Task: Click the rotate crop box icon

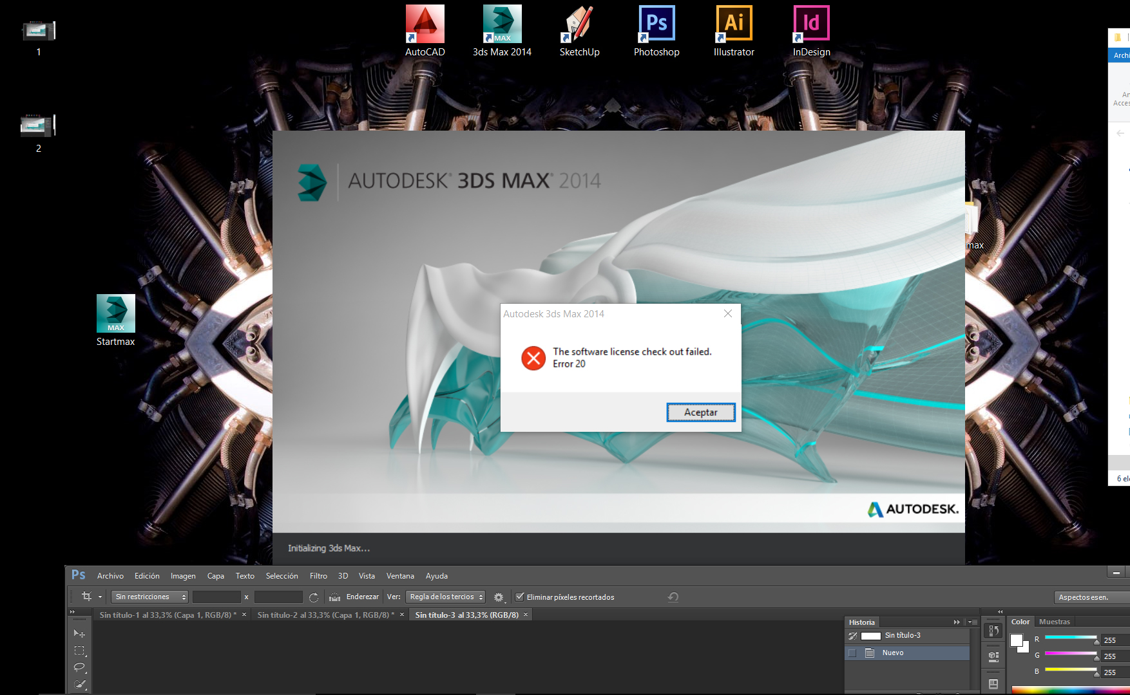Action: click(314, 597)
